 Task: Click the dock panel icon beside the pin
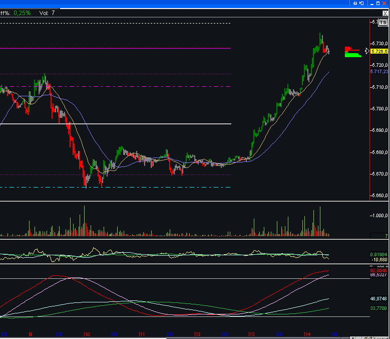point(361,3)
